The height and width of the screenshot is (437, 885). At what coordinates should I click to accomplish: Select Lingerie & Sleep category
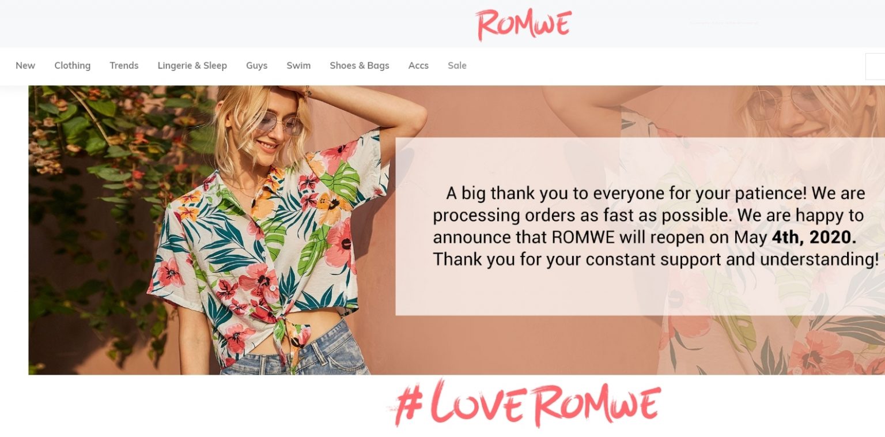tap(192, 66)
